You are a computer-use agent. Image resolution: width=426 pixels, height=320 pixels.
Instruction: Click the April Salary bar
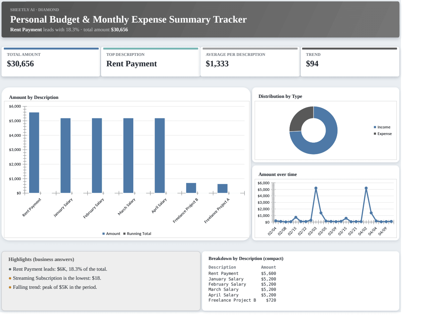[x=160, y=155]
